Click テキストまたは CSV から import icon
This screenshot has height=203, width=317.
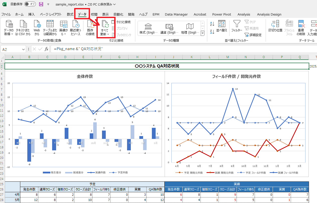pos(23,28)
